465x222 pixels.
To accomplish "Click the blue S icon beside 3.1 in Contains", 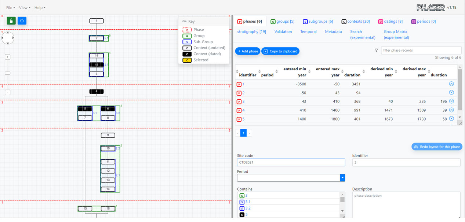I will click(242, 202).
